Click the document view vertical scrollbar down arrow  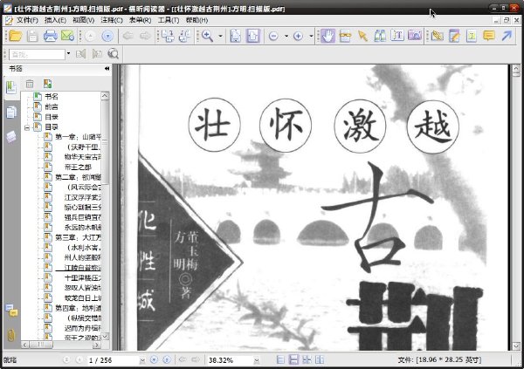pyautogui.click(x=516, y=346)
